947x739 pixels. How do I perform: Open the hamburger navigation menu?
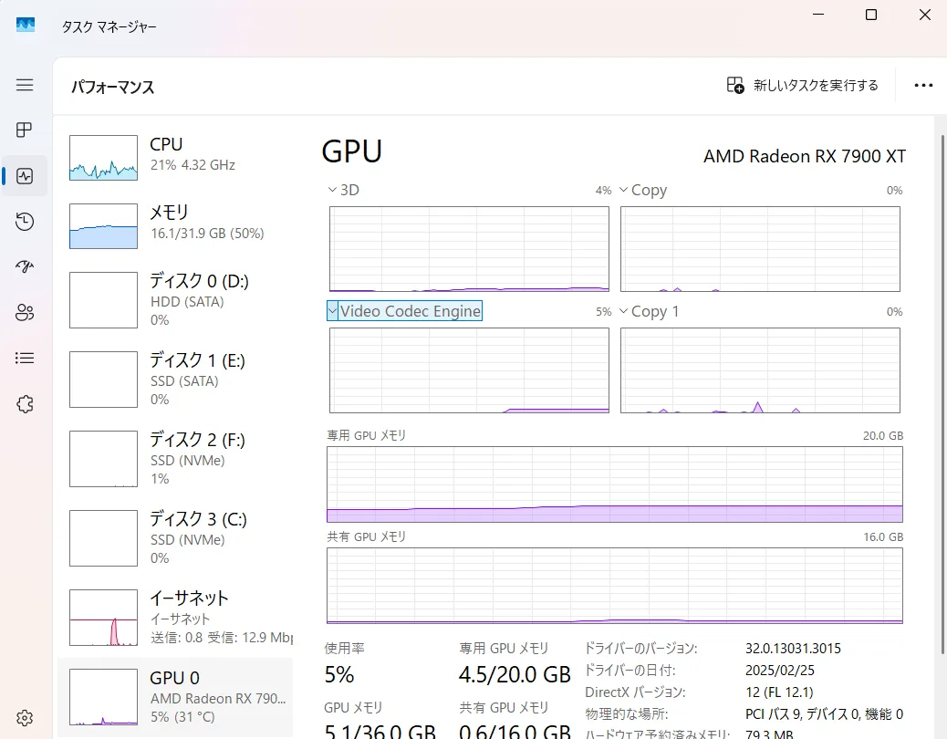pos(25,85)
